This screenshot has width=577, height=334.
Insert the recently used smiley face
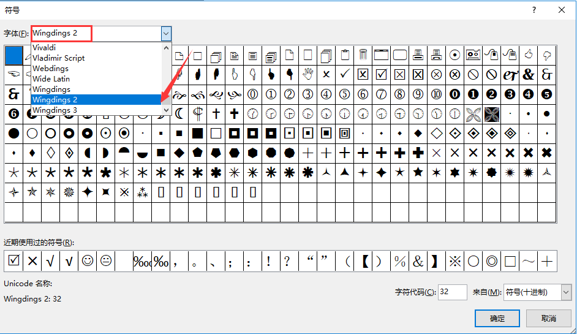click(88, 260)
